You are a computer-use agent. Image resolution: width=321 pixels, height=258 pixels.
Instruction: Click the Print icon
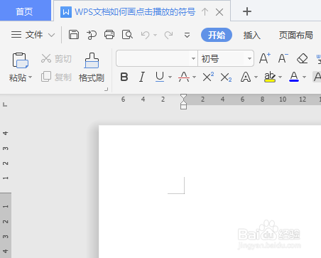tap(109, 35)
